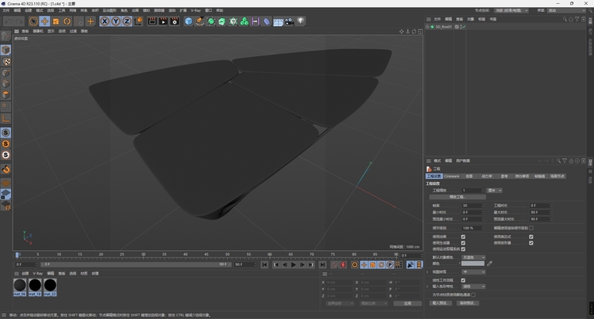
Task: Click the green MoGraph cloner spheres icon
Action: pyautogui.click(x=245, y=21)
